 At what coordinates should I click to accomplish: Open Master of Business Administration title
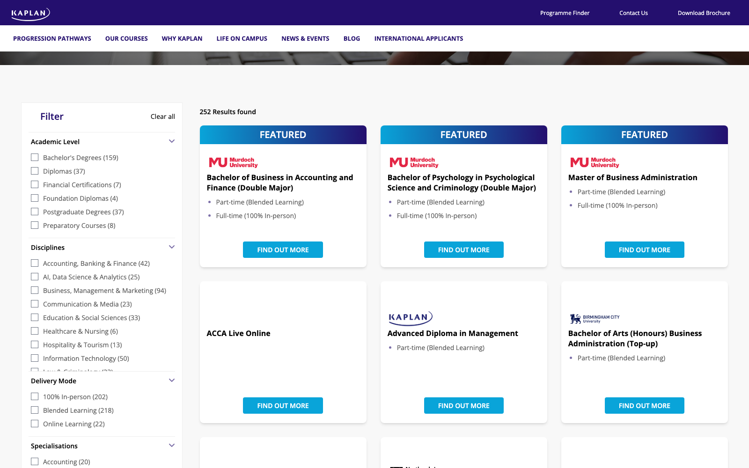pos(633,177)
